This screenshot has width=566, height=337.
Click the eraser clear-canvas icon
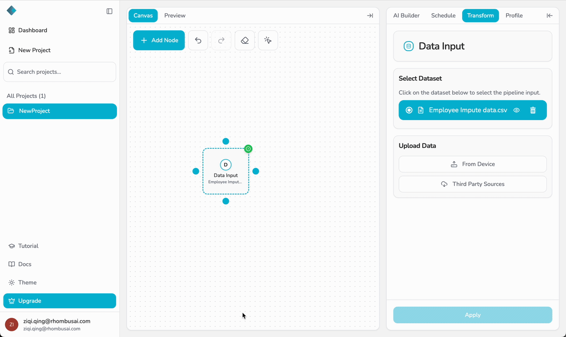[x=244, y=40]
